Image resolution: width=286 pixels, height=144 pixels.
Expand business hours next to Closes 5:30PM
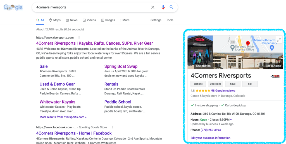(x=231, y=120)
